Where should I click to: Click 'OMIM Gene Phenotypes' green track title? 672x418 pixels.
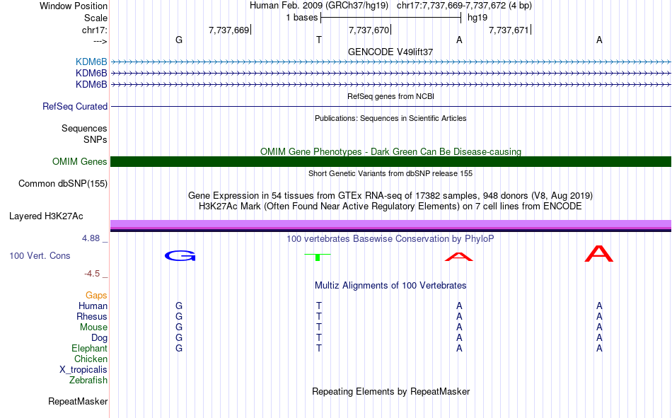390,152
